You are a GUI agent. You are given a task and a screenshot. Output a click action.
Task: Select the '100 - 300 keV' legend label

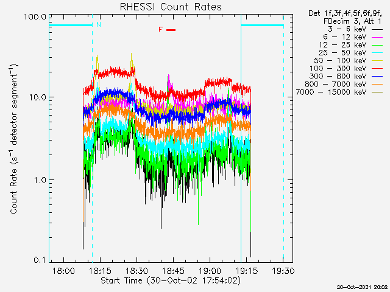pyautogui.click(x=338, y=69)
